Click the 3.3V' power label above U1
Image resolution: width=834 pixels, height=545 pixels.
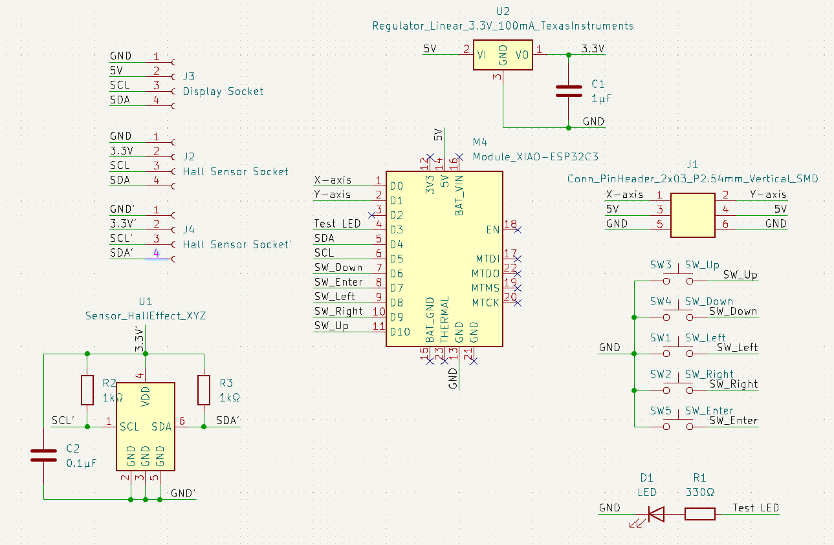click(139, 339)
